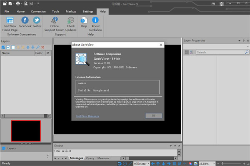Click the save icon in quick access toolbar

point(31,3)
